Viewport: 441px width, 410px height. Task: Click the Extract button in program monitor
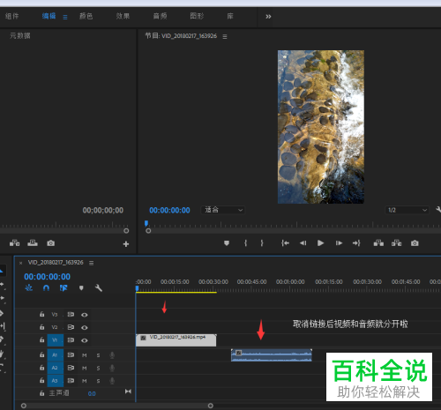(396, 243)
